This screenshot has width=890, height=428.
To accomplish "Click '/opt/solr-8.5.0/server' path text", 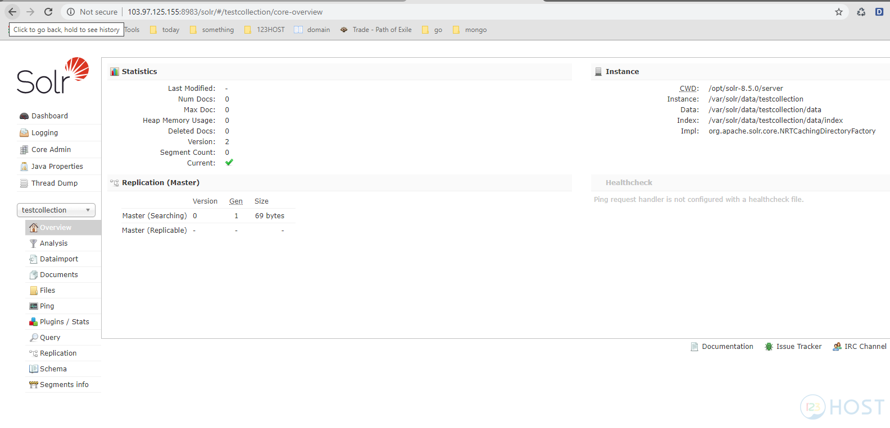I will (x=746, y=89).
